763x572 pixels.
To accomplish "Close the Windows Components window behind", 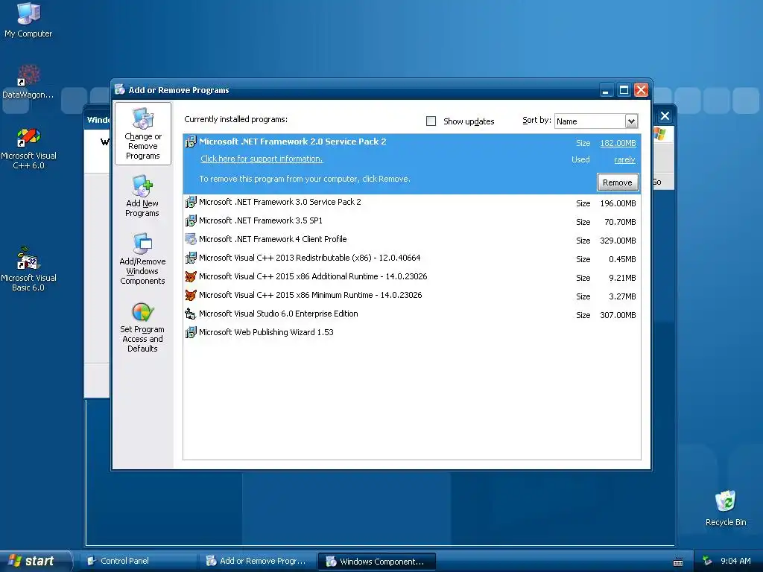I will point(665,115).
